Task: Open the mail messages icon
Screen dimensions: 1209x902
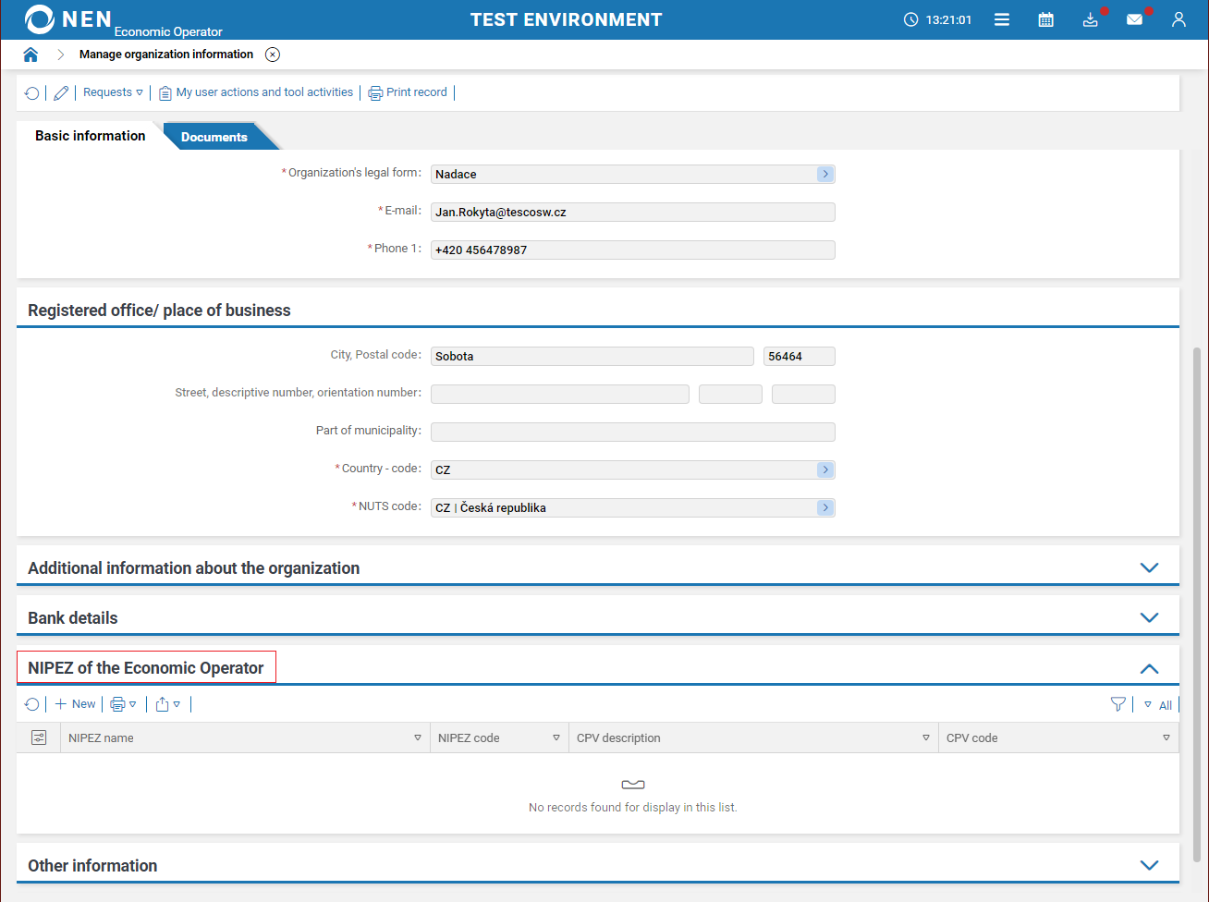Action: pyautogui.click(x=1134, y=19)
